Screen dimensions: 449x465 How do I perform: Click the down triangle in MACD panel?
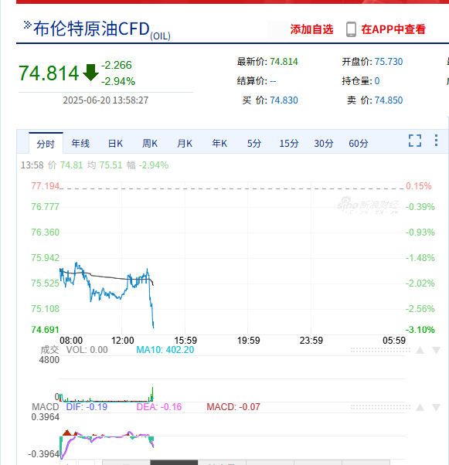coord(436,408)
